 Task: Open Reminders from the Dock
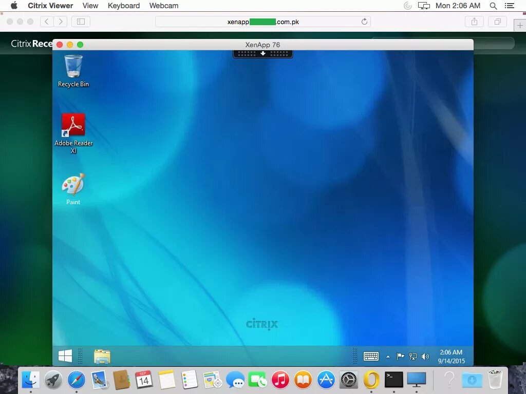pyautogui.click(x=190, y=380)
